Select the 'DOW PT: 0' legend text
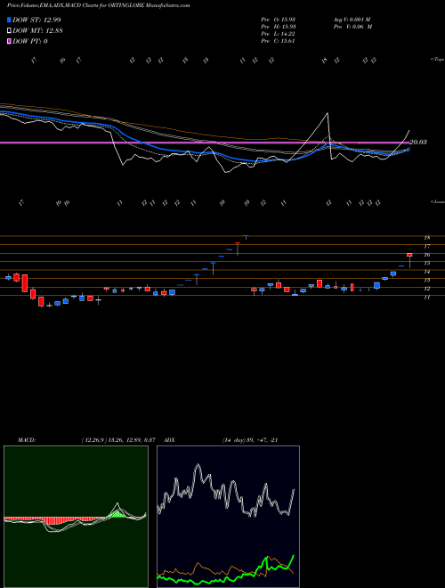The image size is (445, 588). click(x=29, y=41)
